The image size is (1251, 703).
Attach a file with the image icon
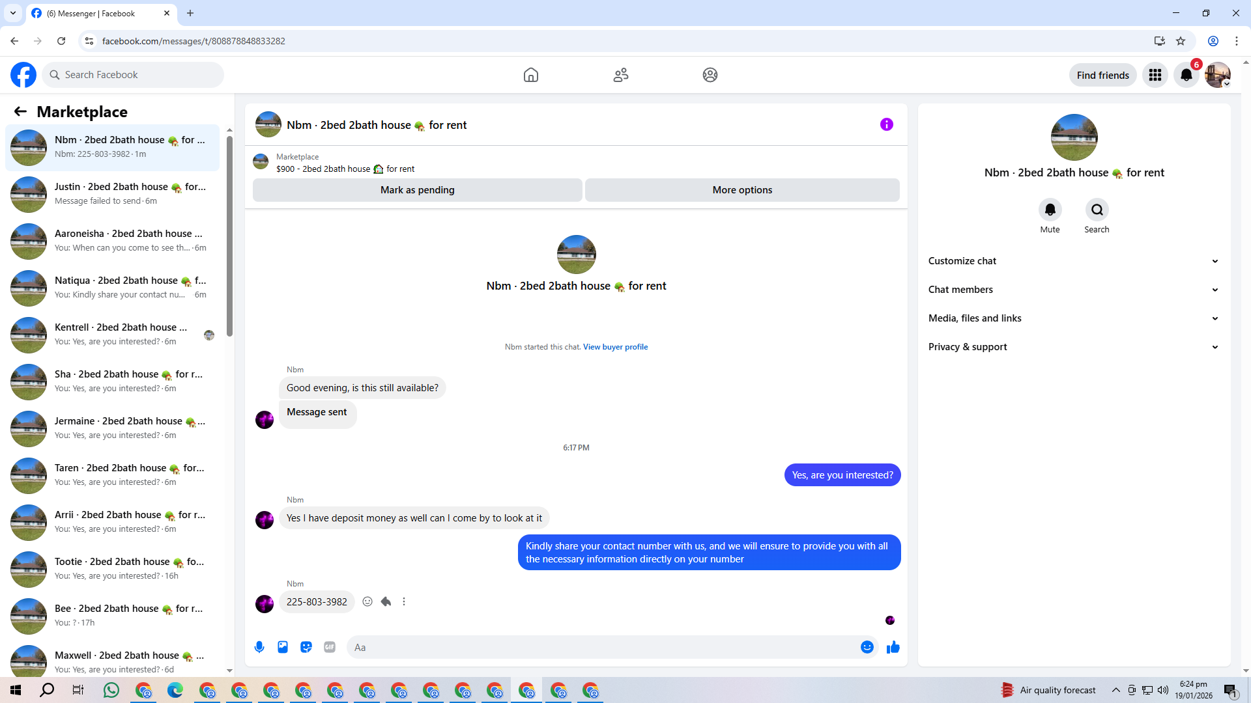pyautogui.click(x=283, y=647)
